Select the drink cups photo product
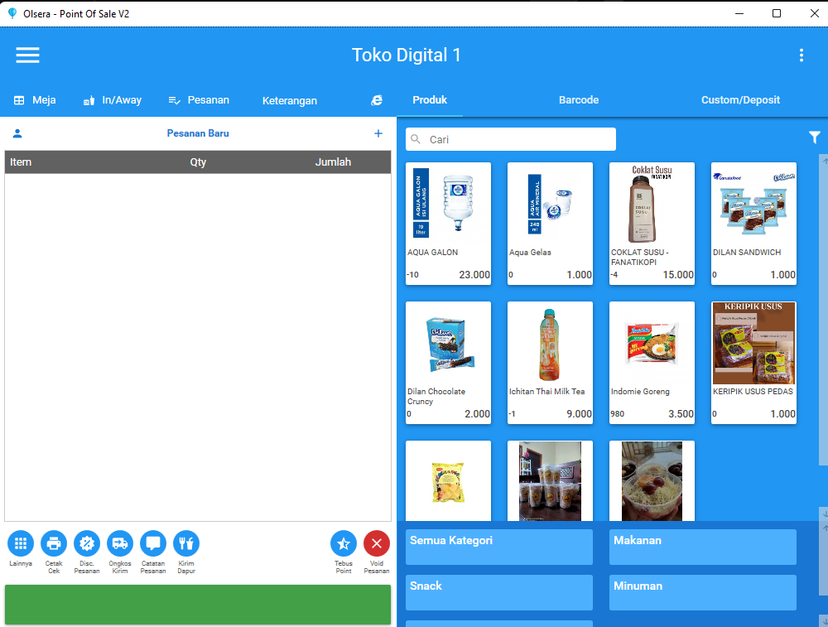This screenshot has height=627, width=828. pyautogui.click(x=551, y=480)
